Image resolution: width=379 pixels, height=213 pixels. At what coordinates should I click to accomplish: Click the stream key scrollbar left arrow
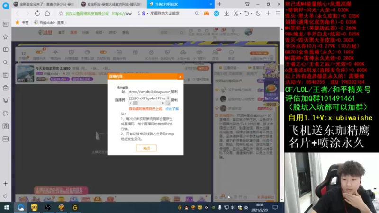[x=131, y=103]
